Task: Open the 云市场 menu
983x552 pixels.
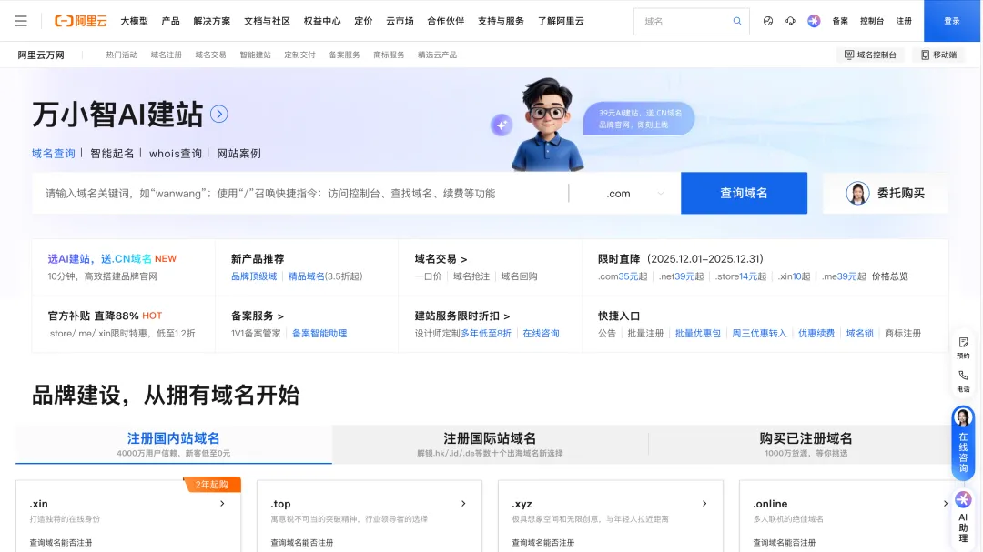Action: [400, 21]
